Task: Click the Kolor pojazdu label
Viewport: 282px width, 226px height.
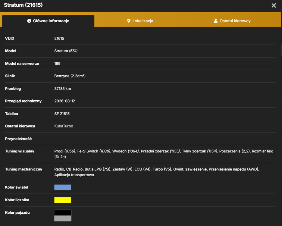Action: pyautogui.click(x=17, y=213)
